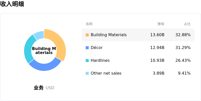Click the orange Building Materials legend swatch

(87, 35)
